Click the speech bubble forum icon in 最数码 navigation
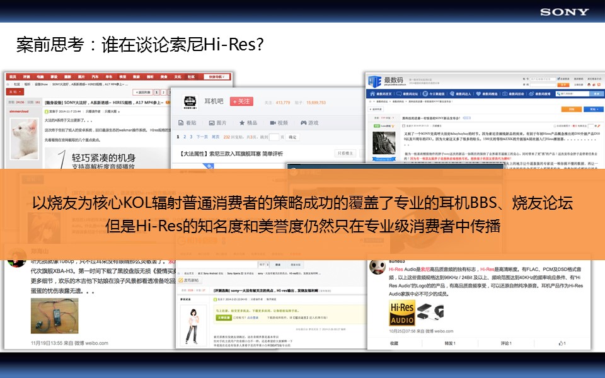The height and width of the screenshot is (378, 605). pyautogui.click(x=399, y=94)
